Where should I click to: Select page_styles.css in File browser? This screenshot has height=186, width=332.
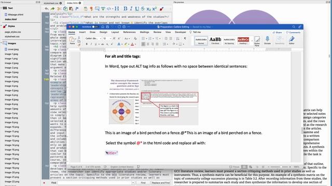(x=12, y=32)
